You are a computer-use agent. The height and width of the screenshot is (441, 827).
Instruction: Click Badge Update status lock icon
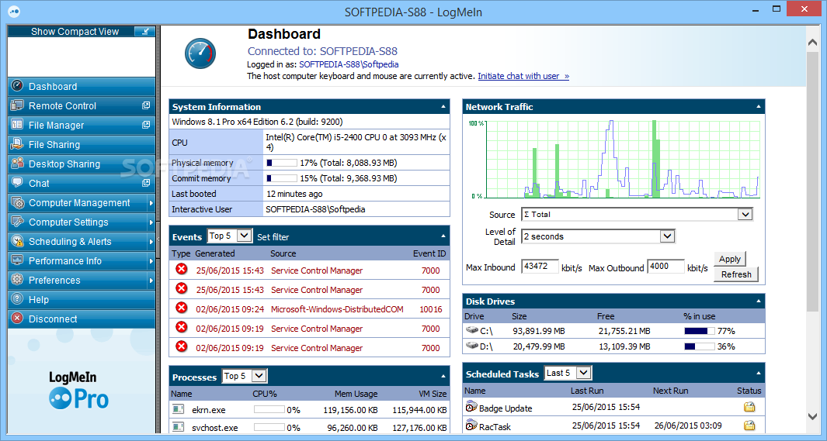coord(749,407)
